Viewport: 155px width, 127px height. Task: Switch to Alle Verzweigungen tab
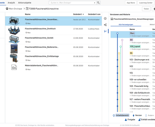[x=126, y=24]
